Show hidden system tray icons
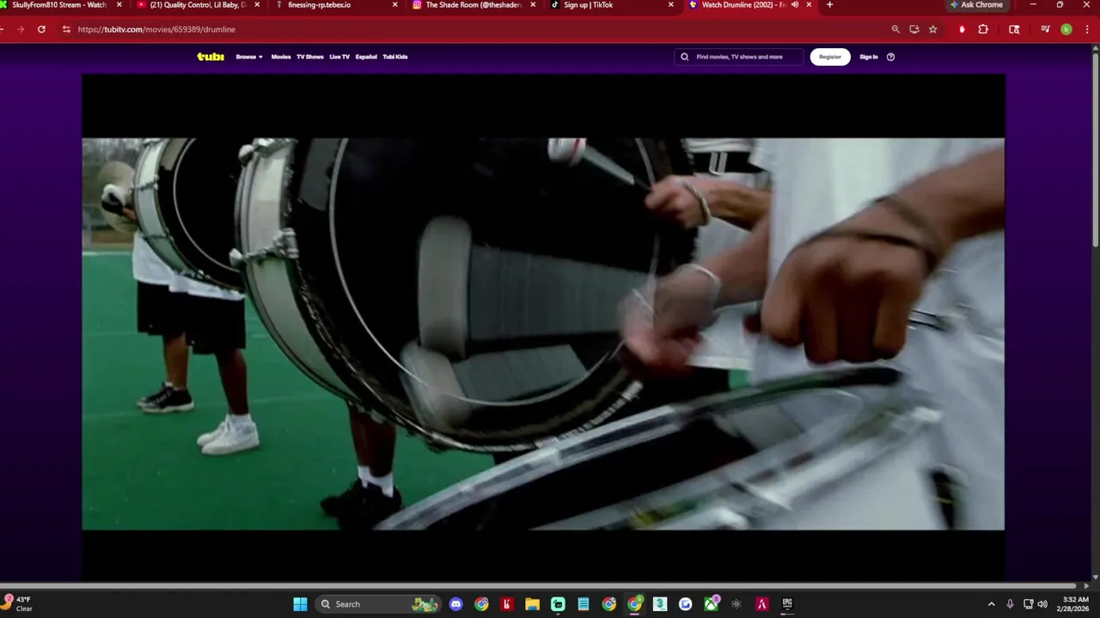The image size is (1100, 618). (991, 604)
